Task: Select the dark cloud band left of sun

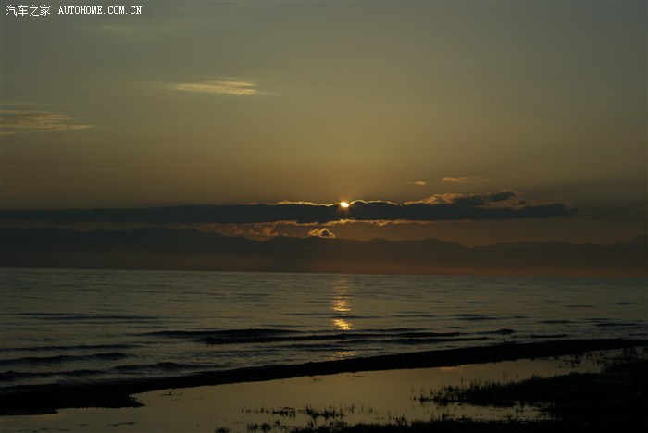Action: (x=185, y=214)
